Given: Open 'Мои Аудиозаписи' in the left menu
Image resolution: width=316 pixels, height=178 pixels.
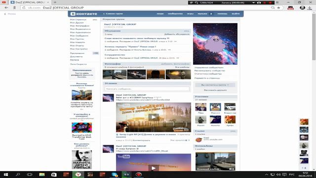Looking at the screenshot, I should pos(80,33).
